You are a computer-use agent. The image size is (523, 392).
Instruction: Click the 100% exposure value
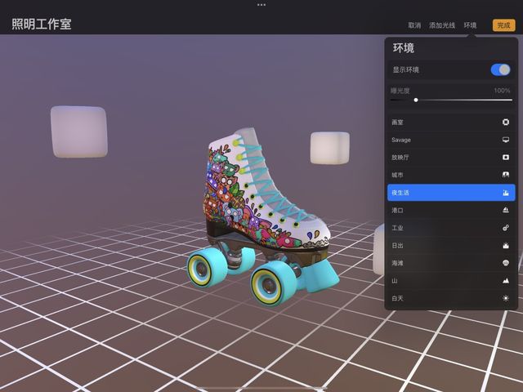point(502,91)
